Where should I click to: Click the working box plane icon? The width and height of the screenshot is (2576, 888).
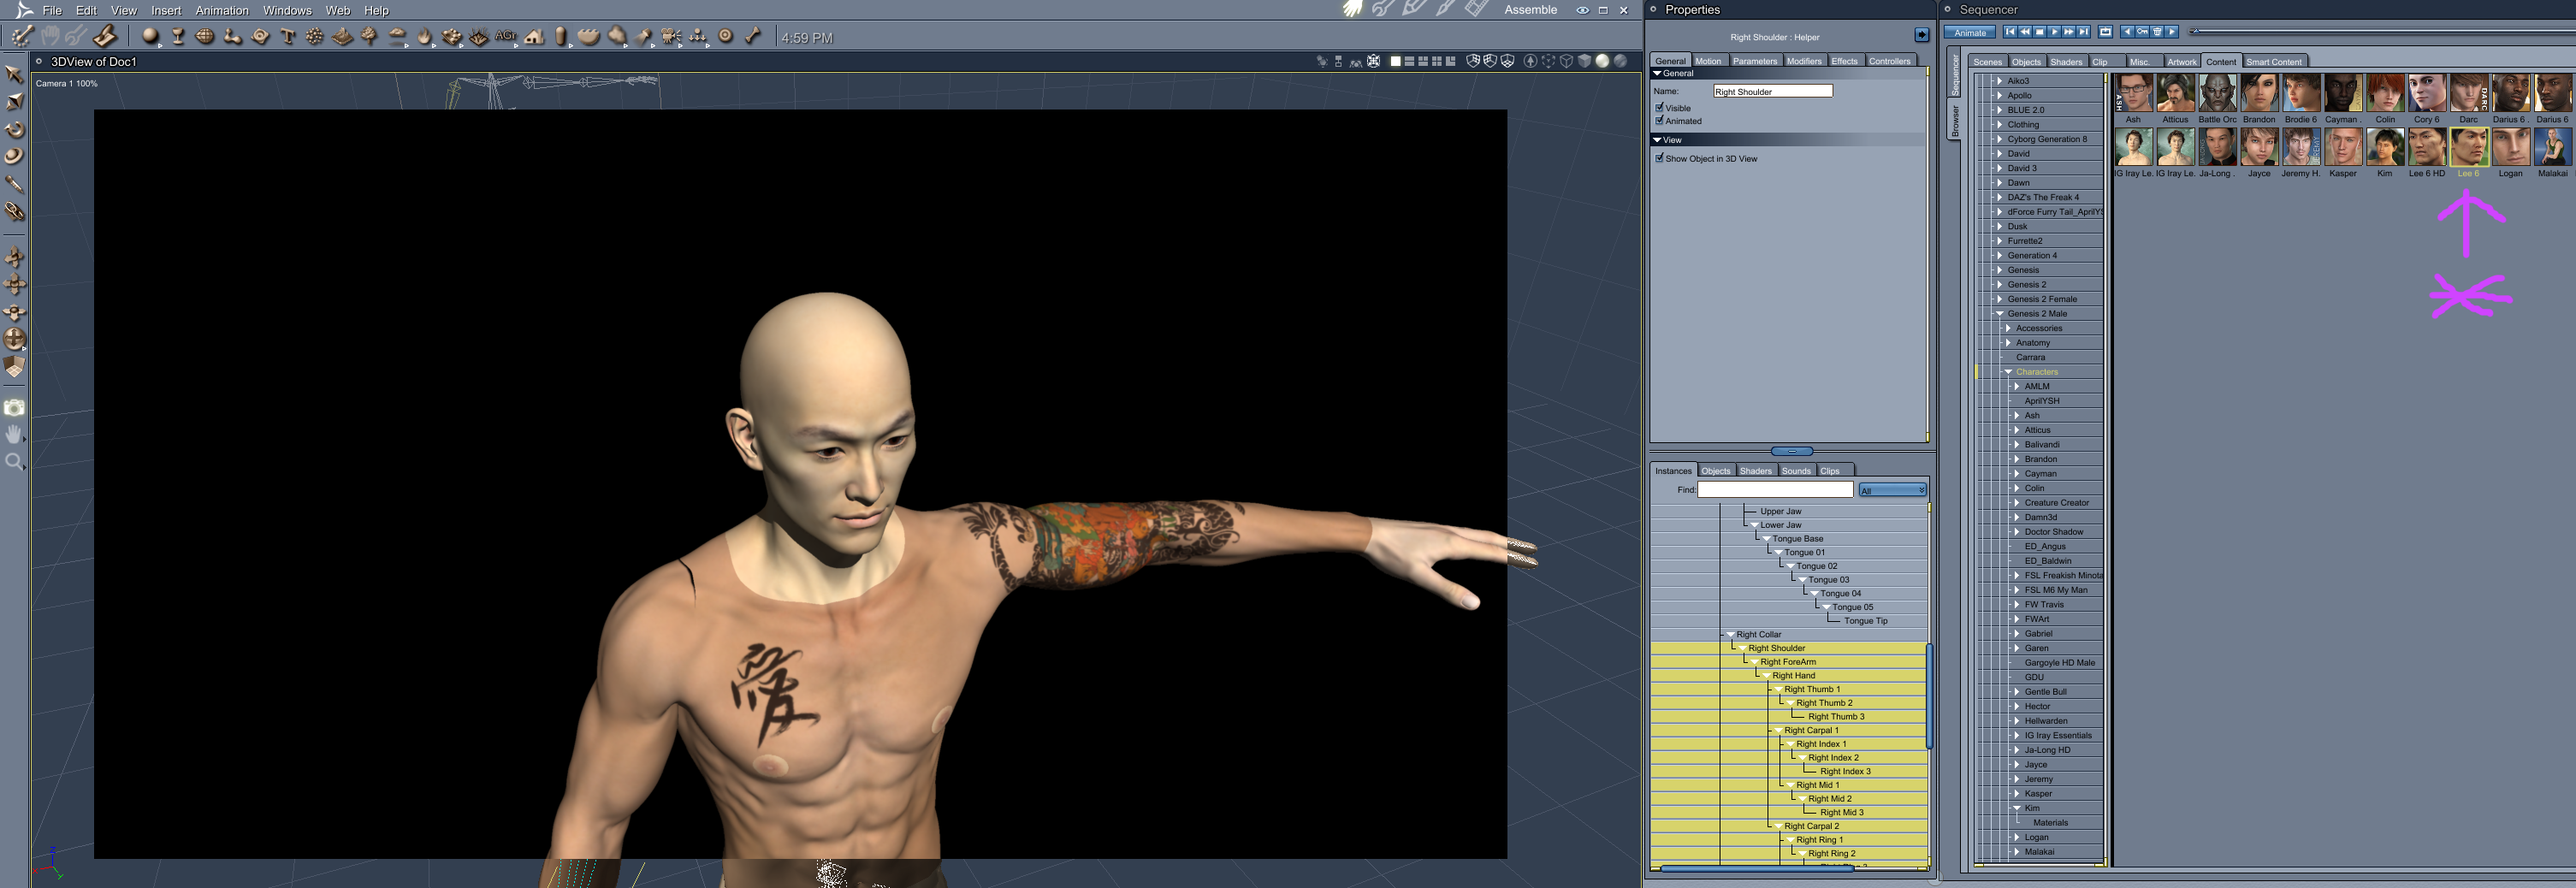point(15,367)
